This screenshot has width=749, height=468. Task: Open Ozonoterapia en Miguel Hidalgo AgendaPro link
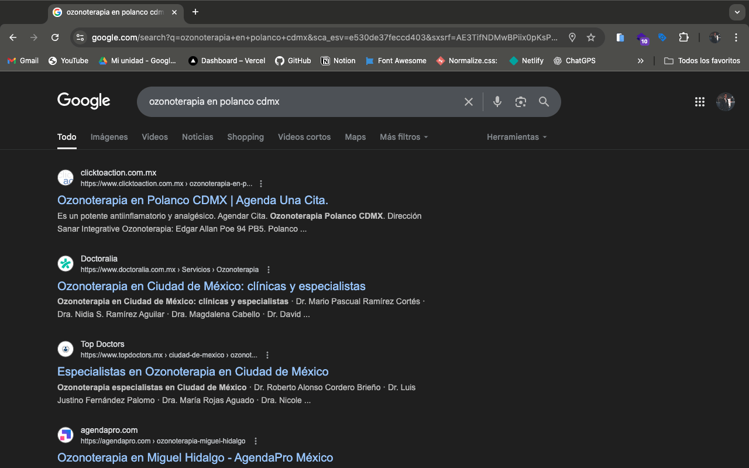pyautogui.click(x=195, y=457)
